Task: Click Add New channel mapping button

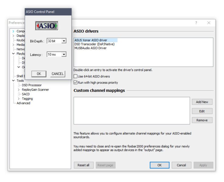Action: coord(202,102)
